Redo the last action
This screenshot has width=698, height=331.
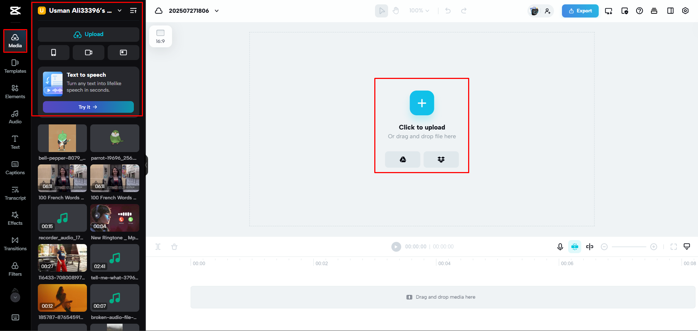coord(464,11)
